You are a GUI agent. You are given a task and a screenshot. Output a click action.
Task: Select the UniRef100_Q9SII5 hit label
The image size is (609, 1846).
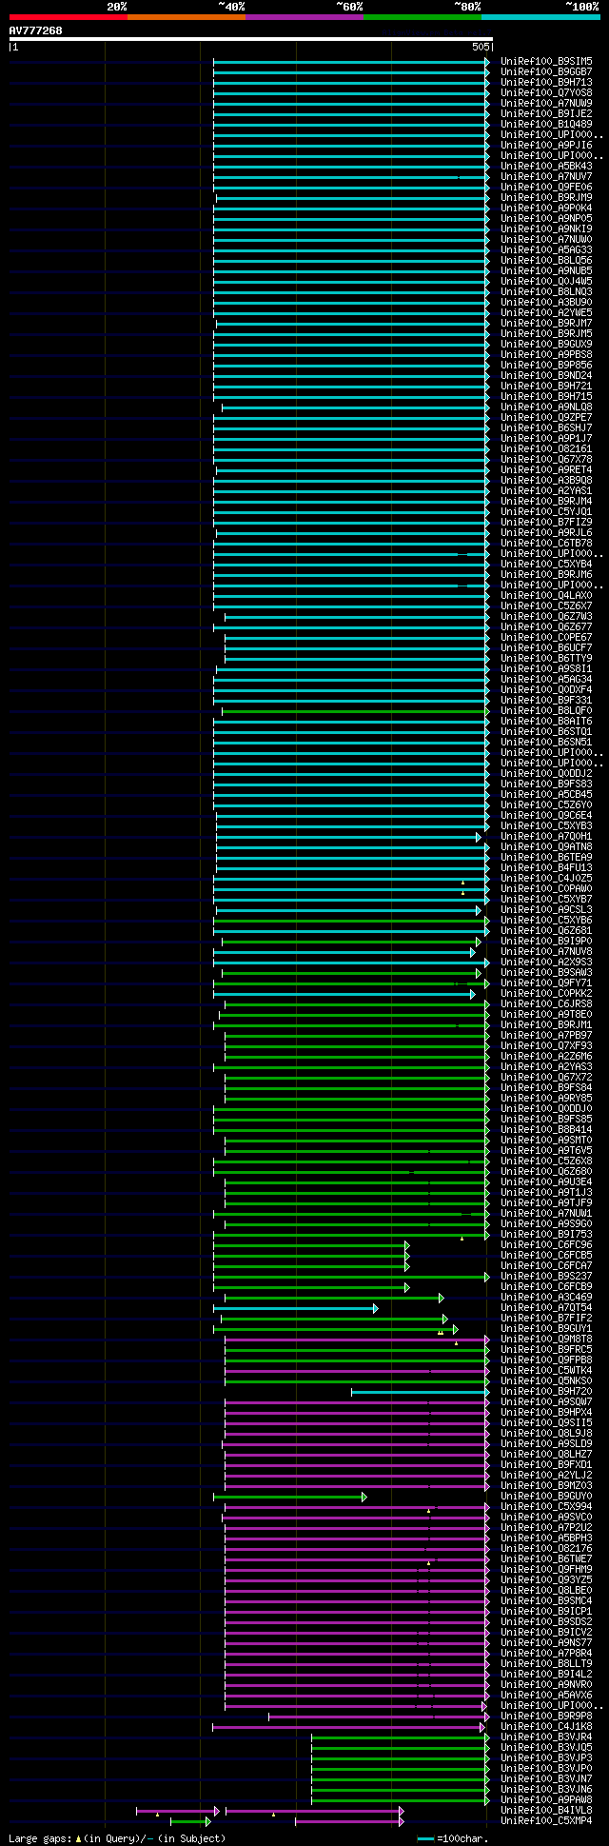pos(546,1422)
